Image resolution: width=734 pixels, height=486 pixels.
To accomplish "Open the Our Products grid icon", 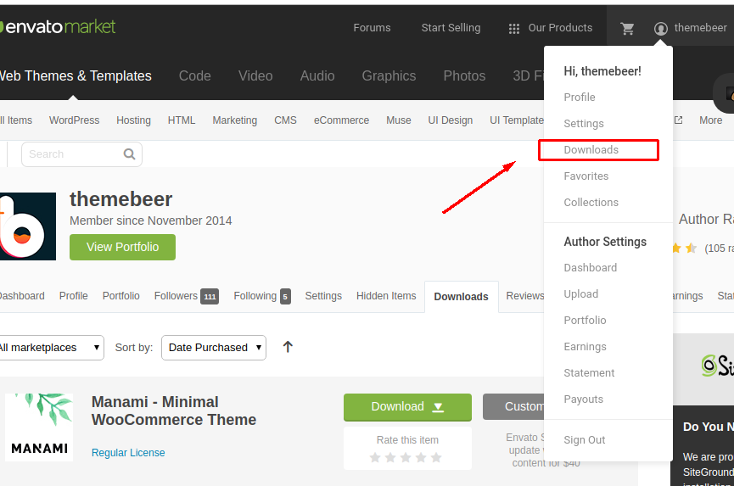I will point(514,29).
